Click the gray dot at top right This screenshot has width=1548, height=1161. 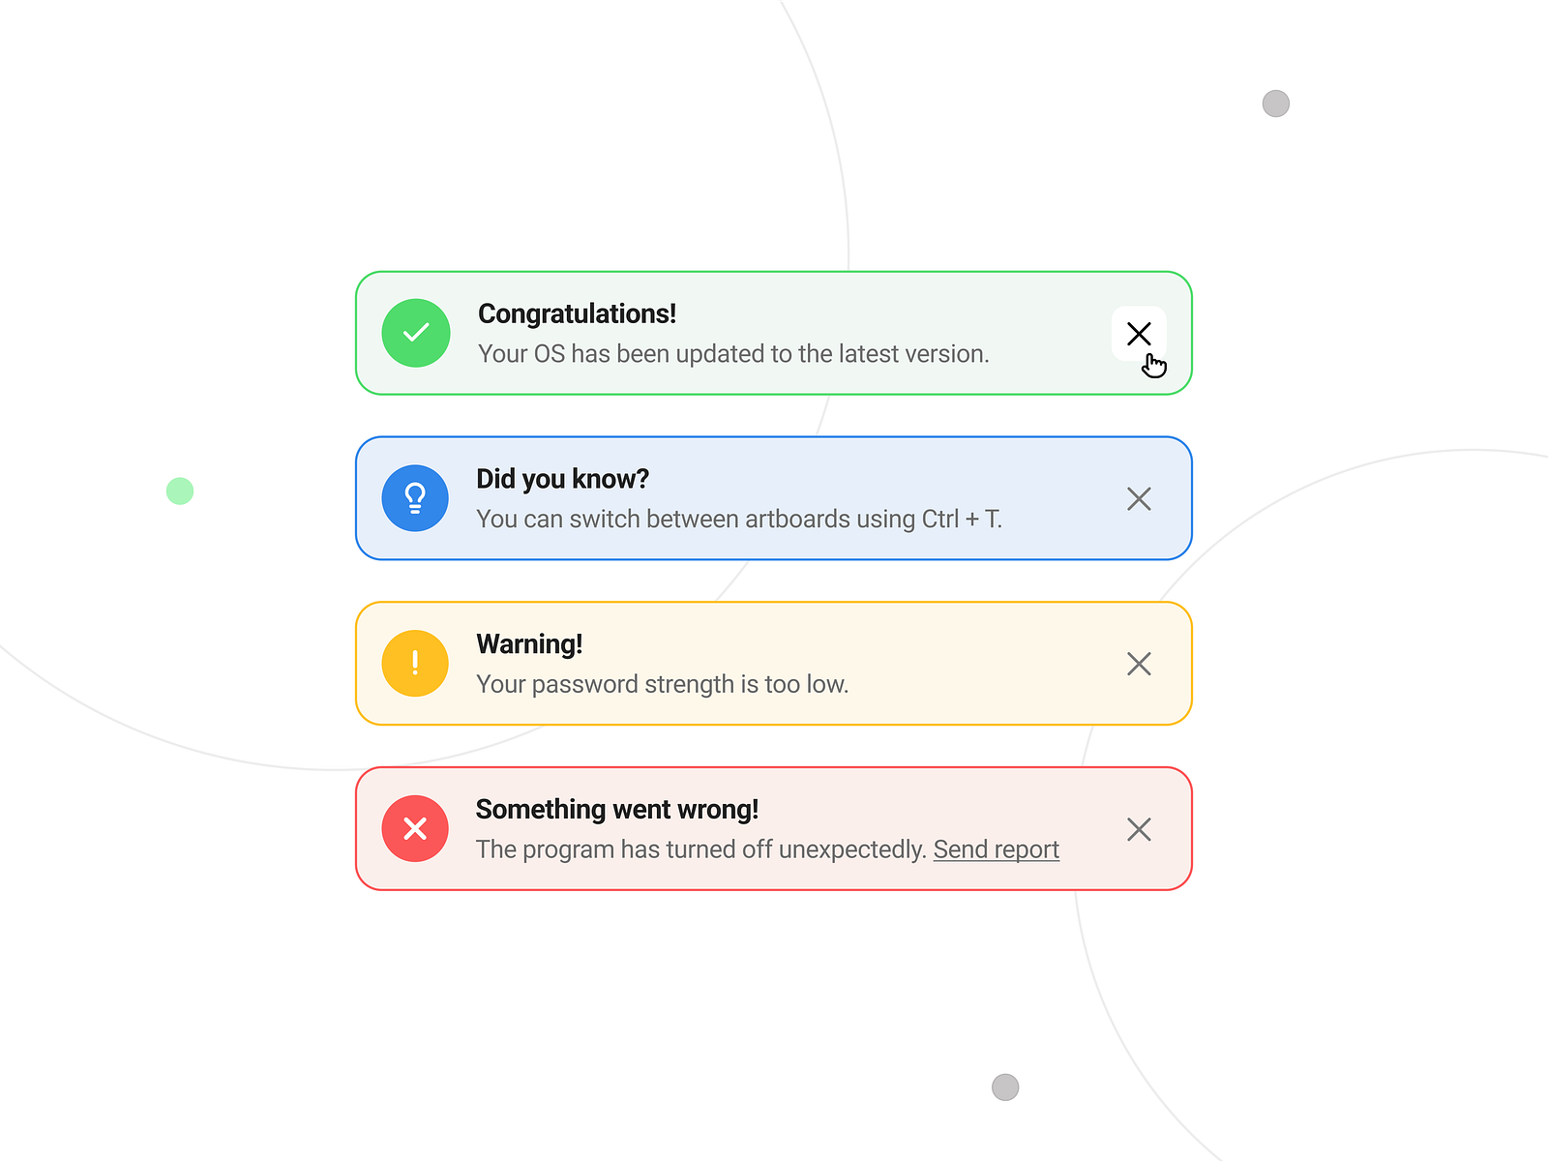click(1276, 102)
